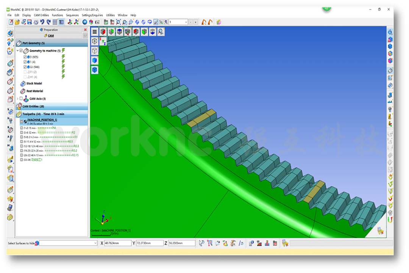
Task: Click the Part Geometry (5) header
Action: click(52, 43)
